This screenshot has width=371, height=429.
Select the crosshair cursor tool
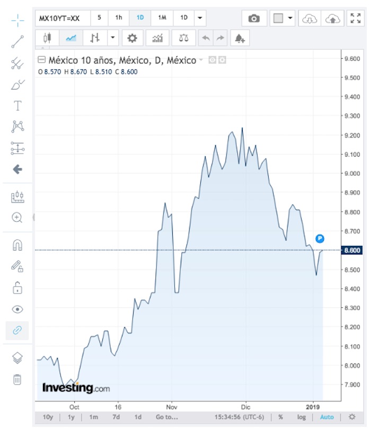(x=17, y=21)
